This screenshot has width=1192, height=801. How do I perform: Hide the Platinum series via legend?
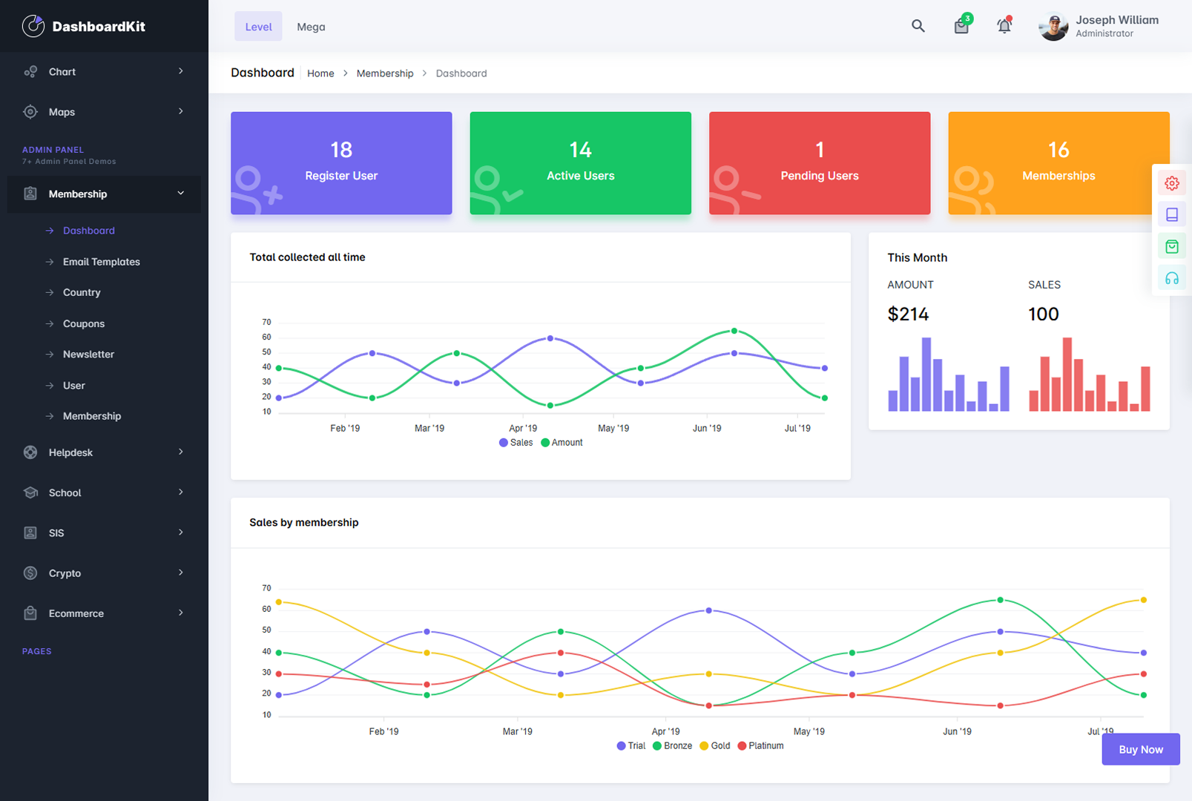[761, 746]
